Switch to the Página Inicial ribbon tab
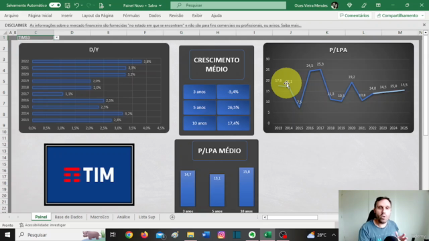 (40, 15)
